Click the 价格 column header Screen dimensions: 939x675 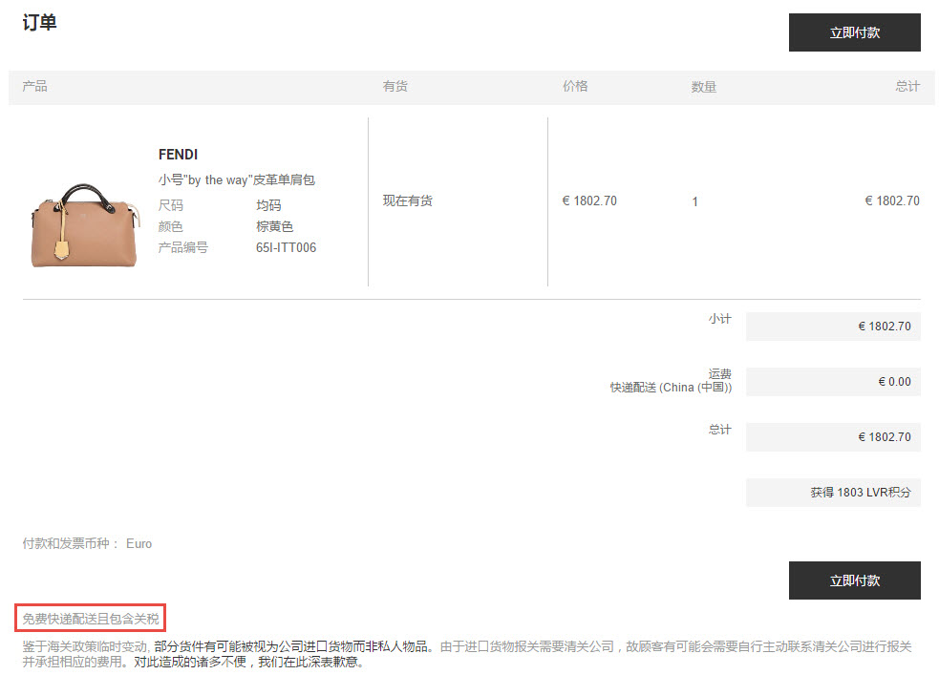point(575,86)
